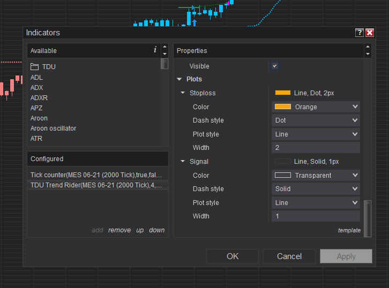Open Stoploss Color dropdown showing Orange
The image size is (389, 288).
click(316, 107)
